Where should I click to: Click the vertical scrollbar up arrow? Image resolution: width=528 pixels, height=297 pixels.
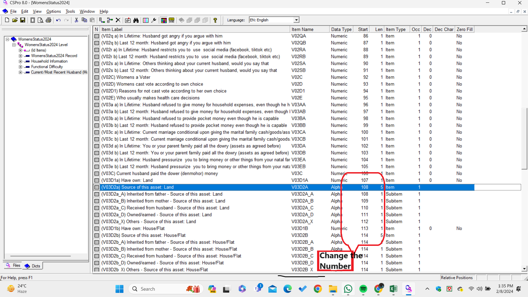[524, 29]
